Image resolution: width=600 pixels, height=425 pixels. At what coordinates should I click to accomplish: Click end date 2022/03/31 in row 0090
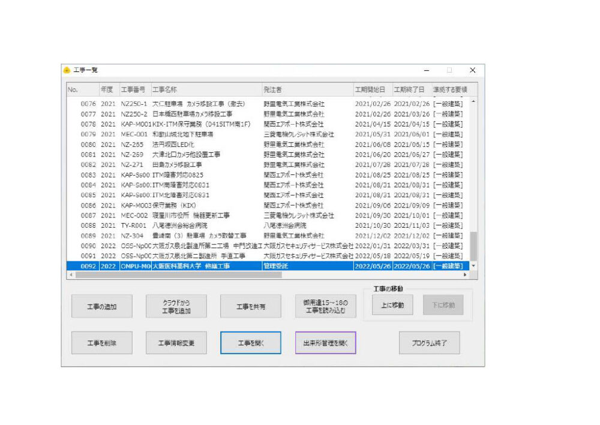pos(412,246)
